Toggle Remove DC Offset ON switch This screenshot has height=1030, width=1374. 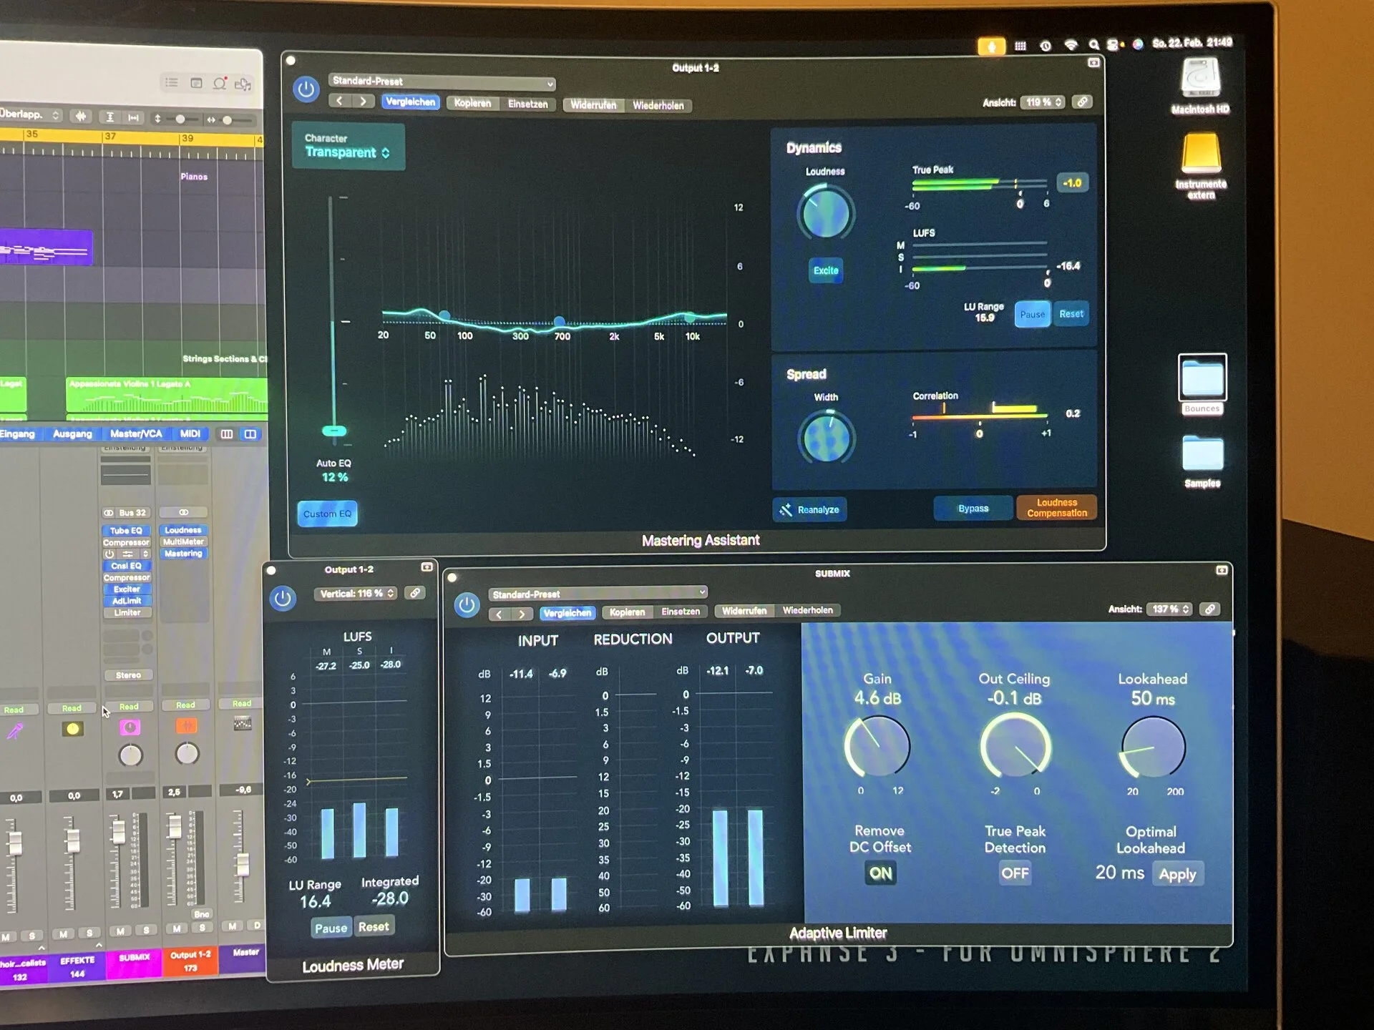pos(880,873)
